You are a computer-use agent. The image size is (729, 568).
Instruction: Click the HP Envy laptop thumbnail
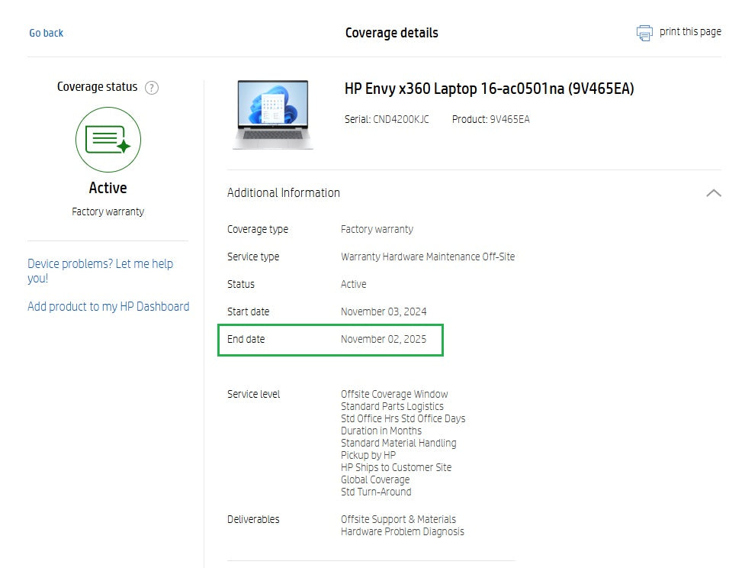click(x=273, y=115)
